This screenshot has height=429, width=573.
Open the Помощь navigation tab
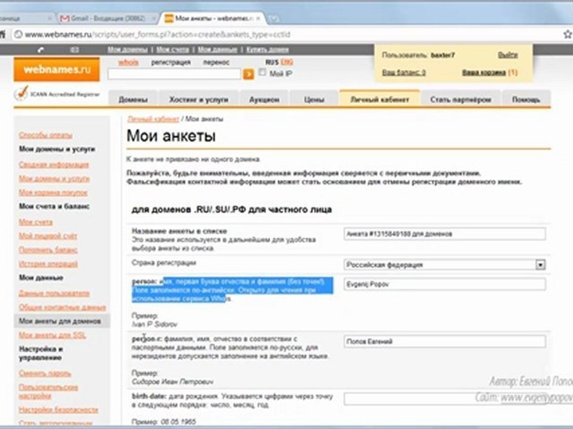pos(526,100)
